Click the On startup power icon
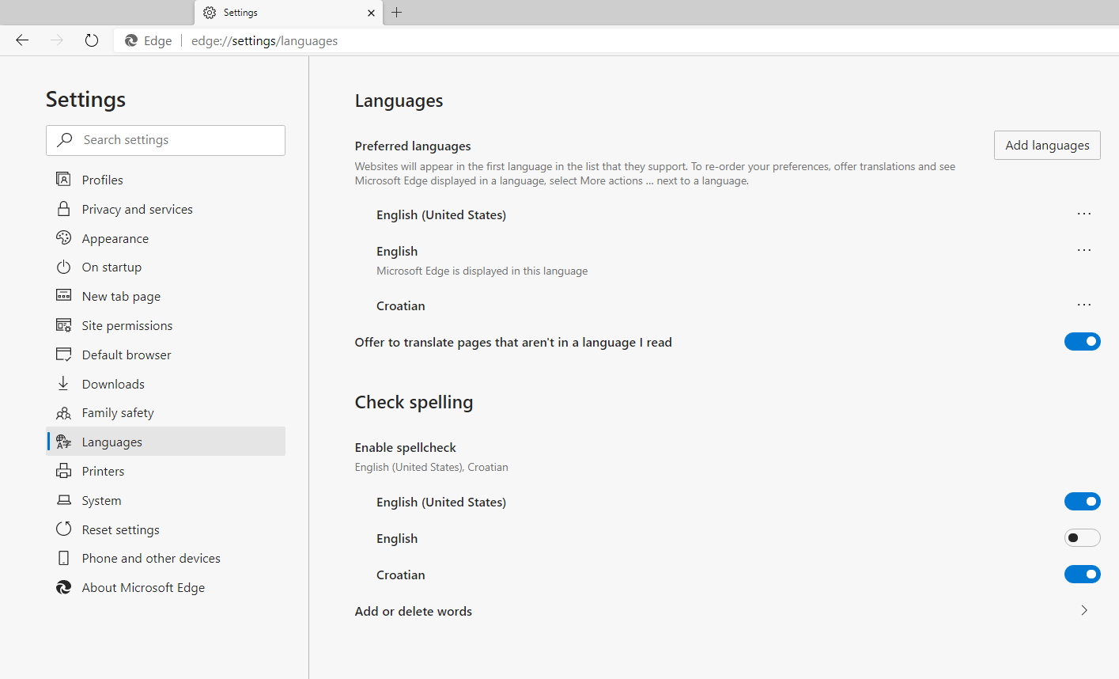This screenshot has width=1119, height=679. (x=63, y=267)
